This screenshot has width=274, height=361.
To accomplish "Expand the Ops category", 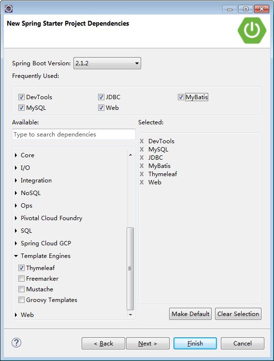I will (x=16, y=206).
